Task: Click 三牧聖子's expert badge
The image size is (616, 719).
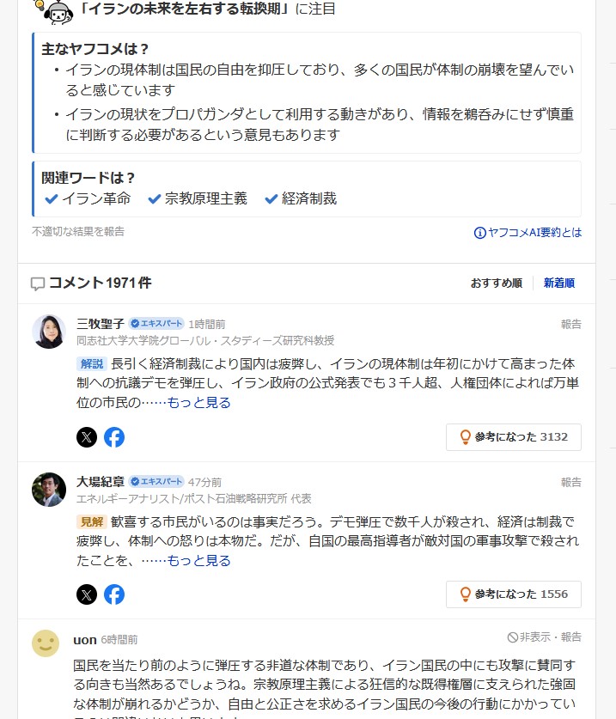Action: (x=156, y=324)
